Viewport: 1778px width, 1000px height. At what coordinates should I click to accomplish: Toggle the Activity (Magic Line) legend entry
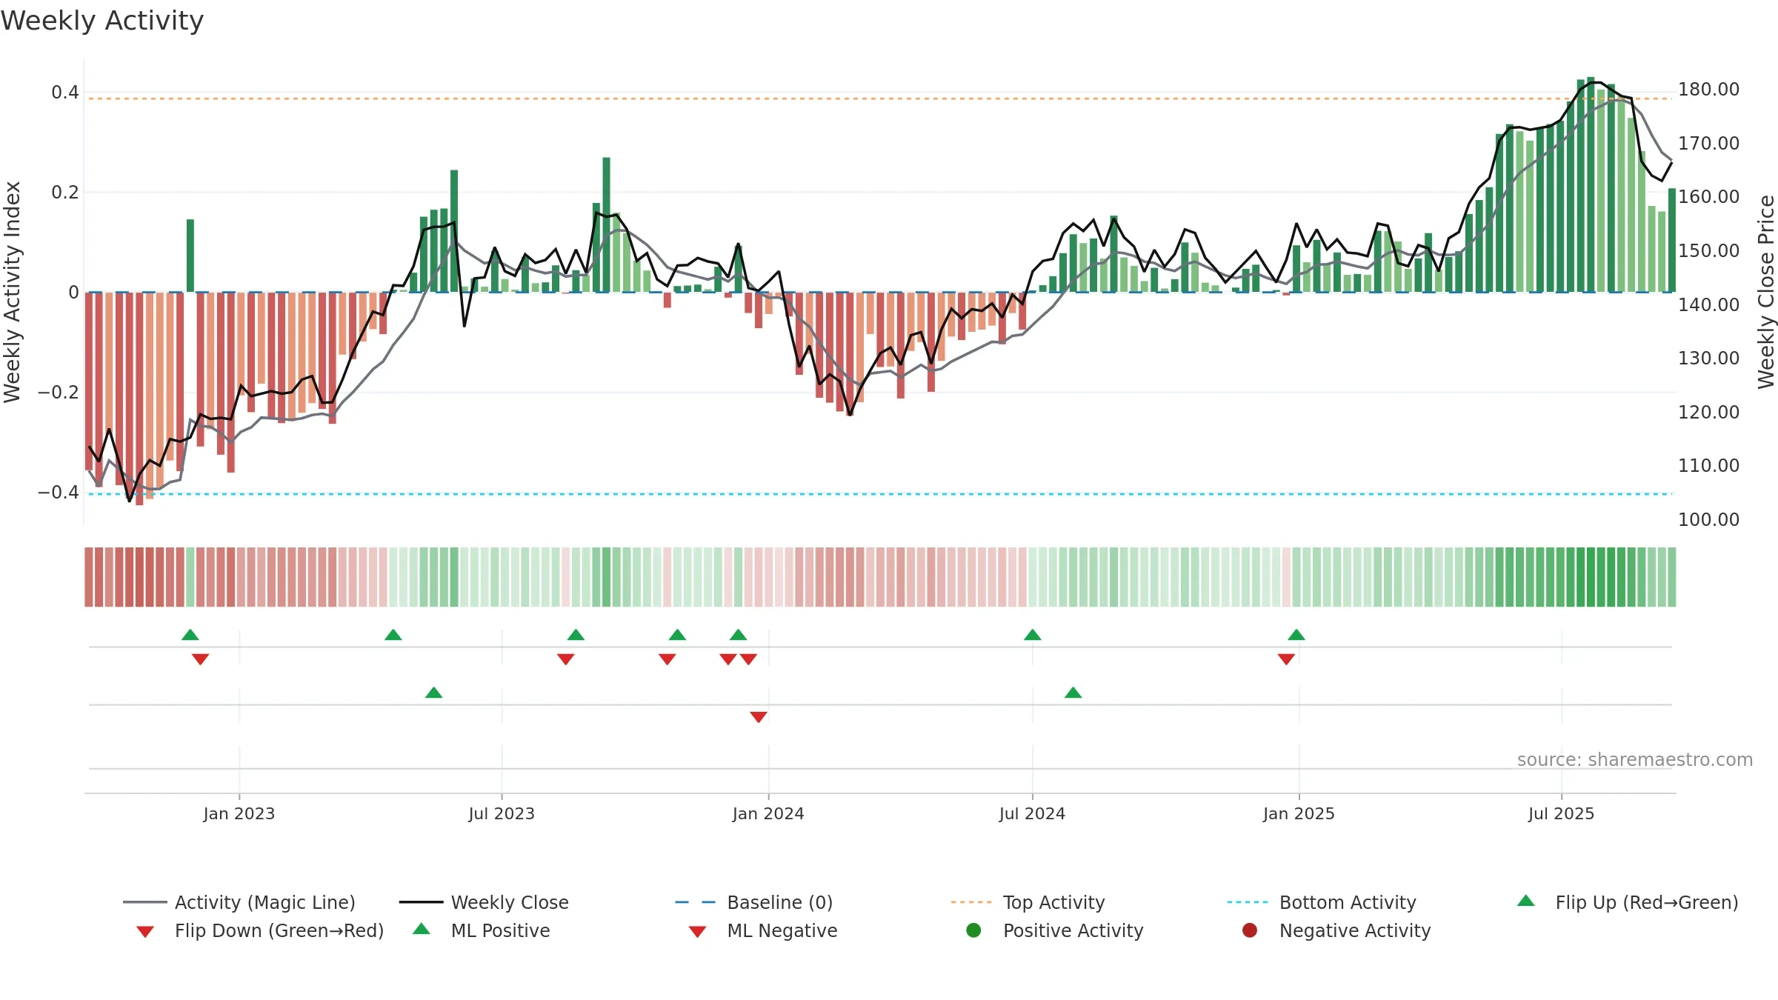pyautogui.click(x=239, y=902)
